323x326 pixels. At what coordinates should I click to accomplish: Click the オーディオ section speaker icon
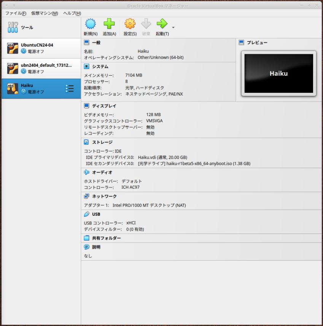(x=86, y=172)
